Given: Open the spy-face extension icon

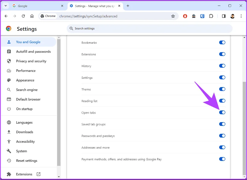Looking at the screenshot, I should click(194, 16).
